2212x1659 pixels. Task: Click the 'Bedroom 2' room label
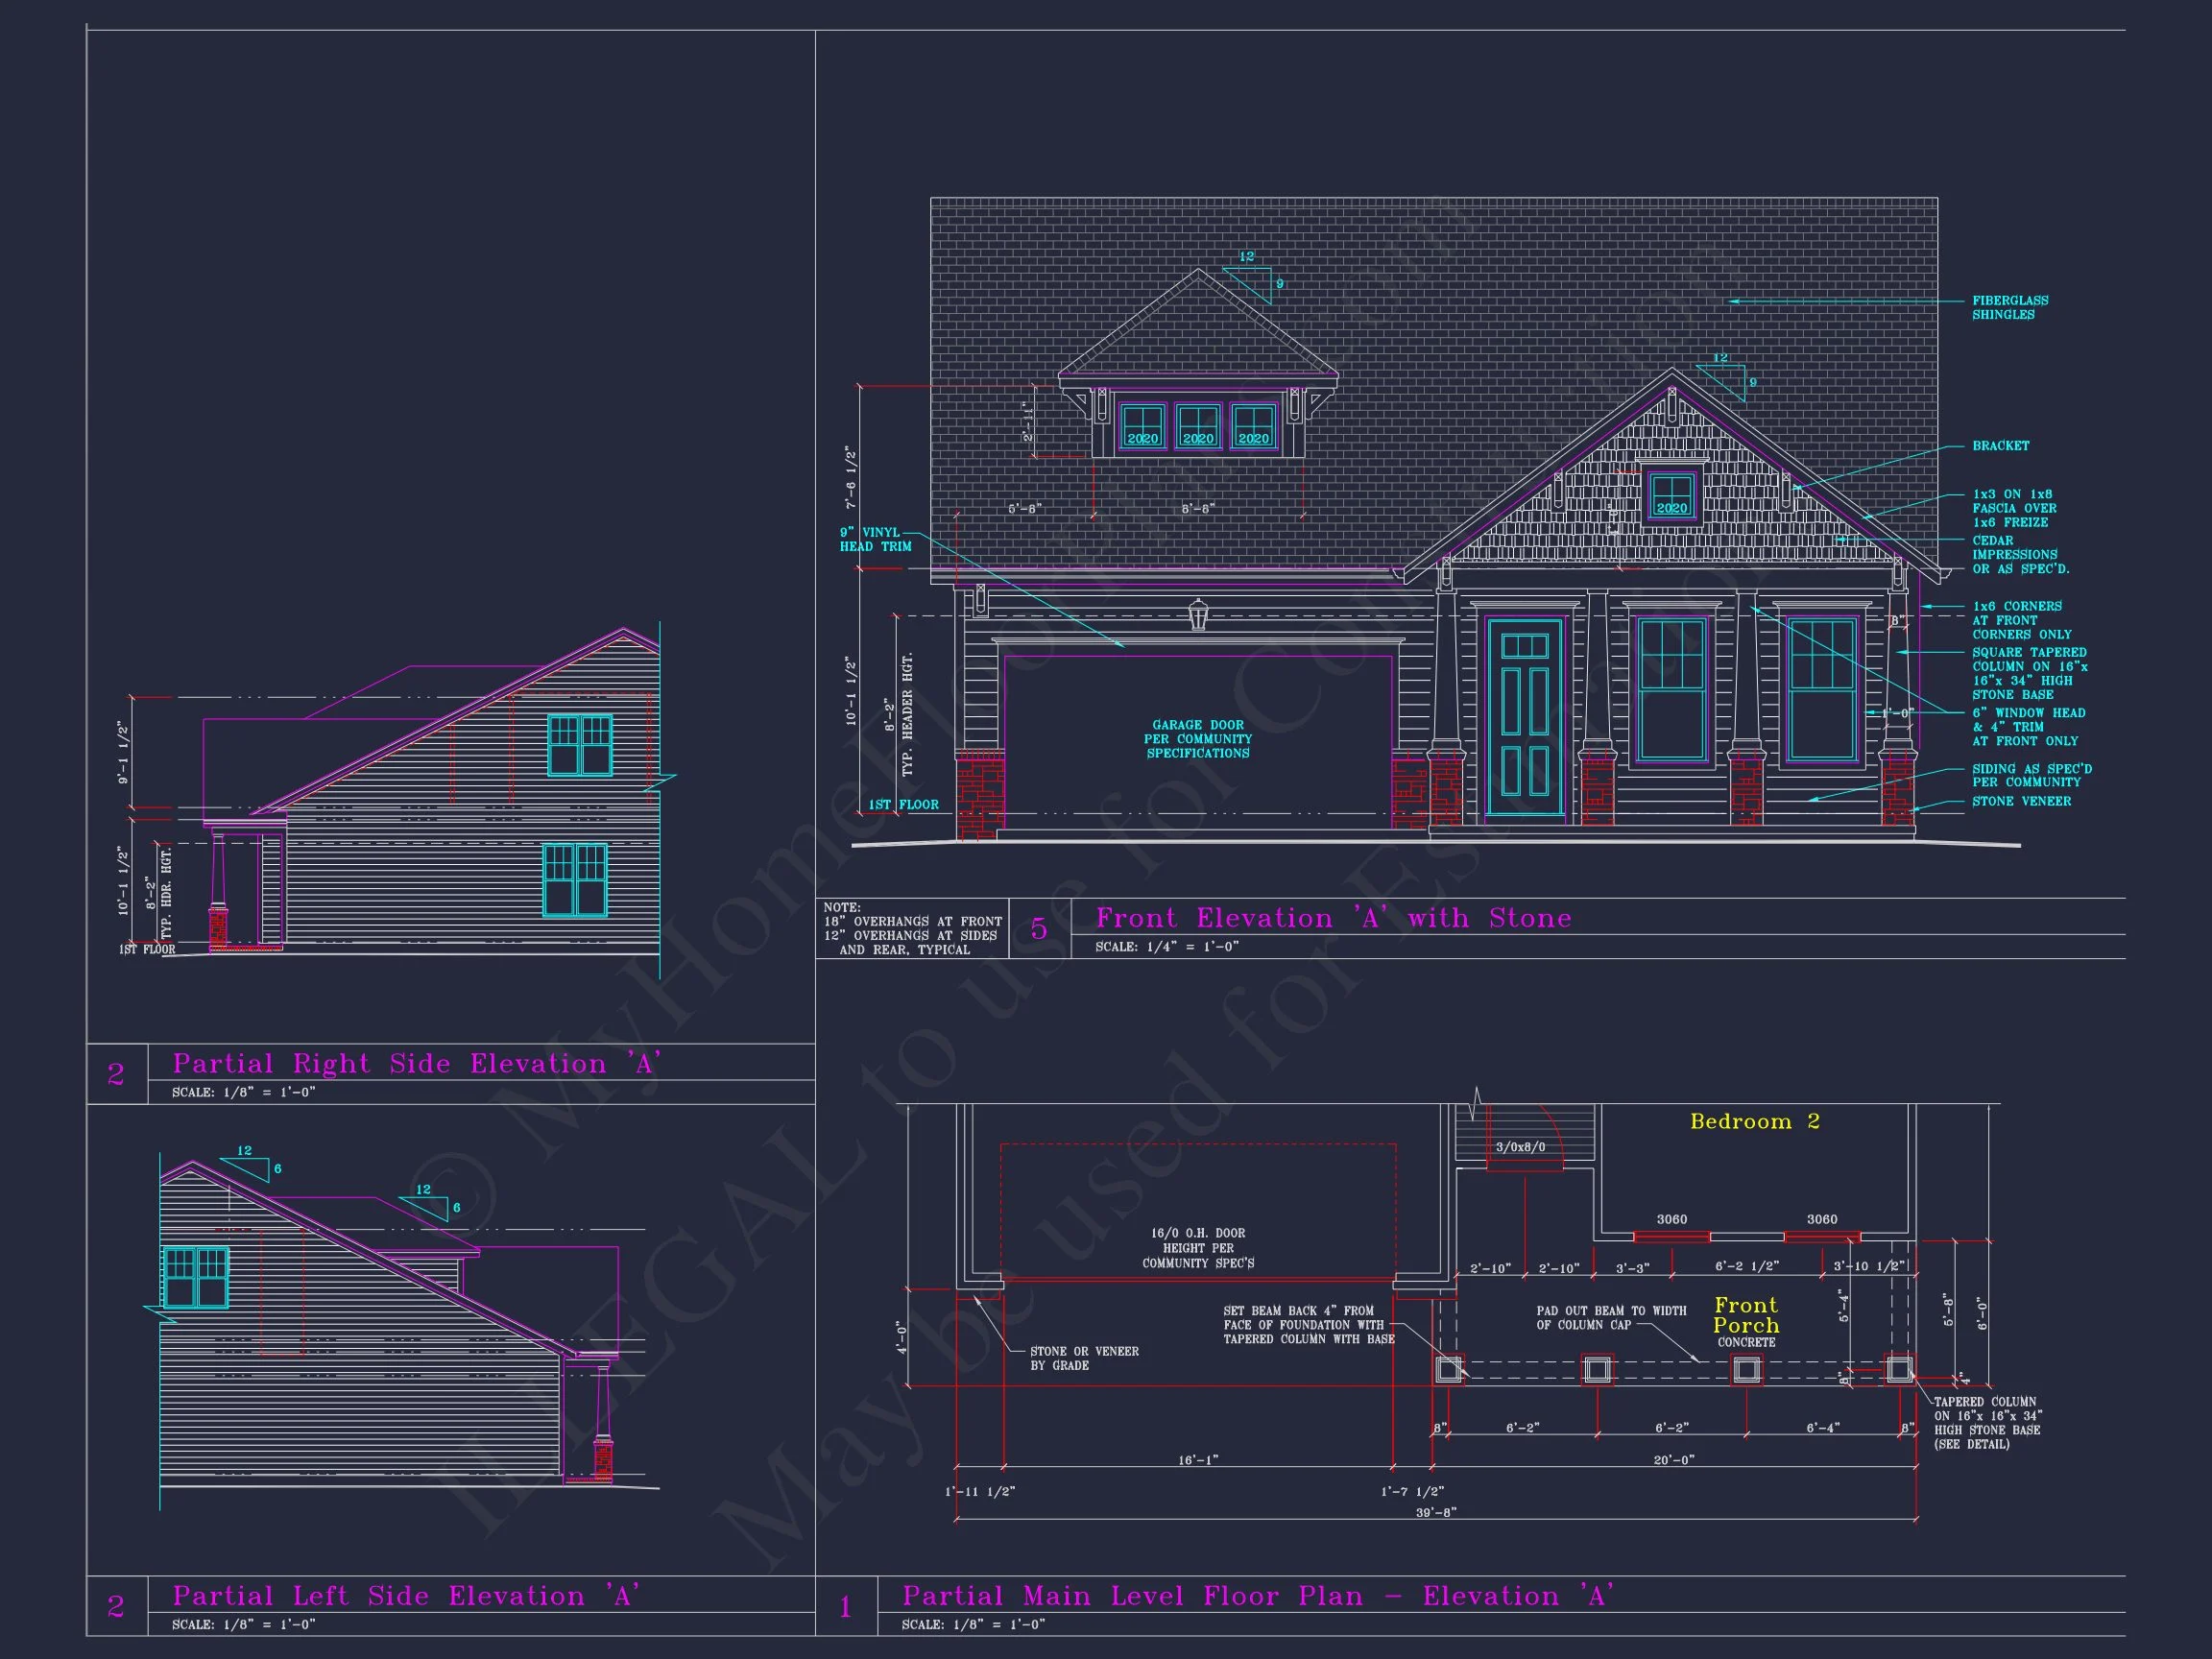(x=1754, y=1121)
